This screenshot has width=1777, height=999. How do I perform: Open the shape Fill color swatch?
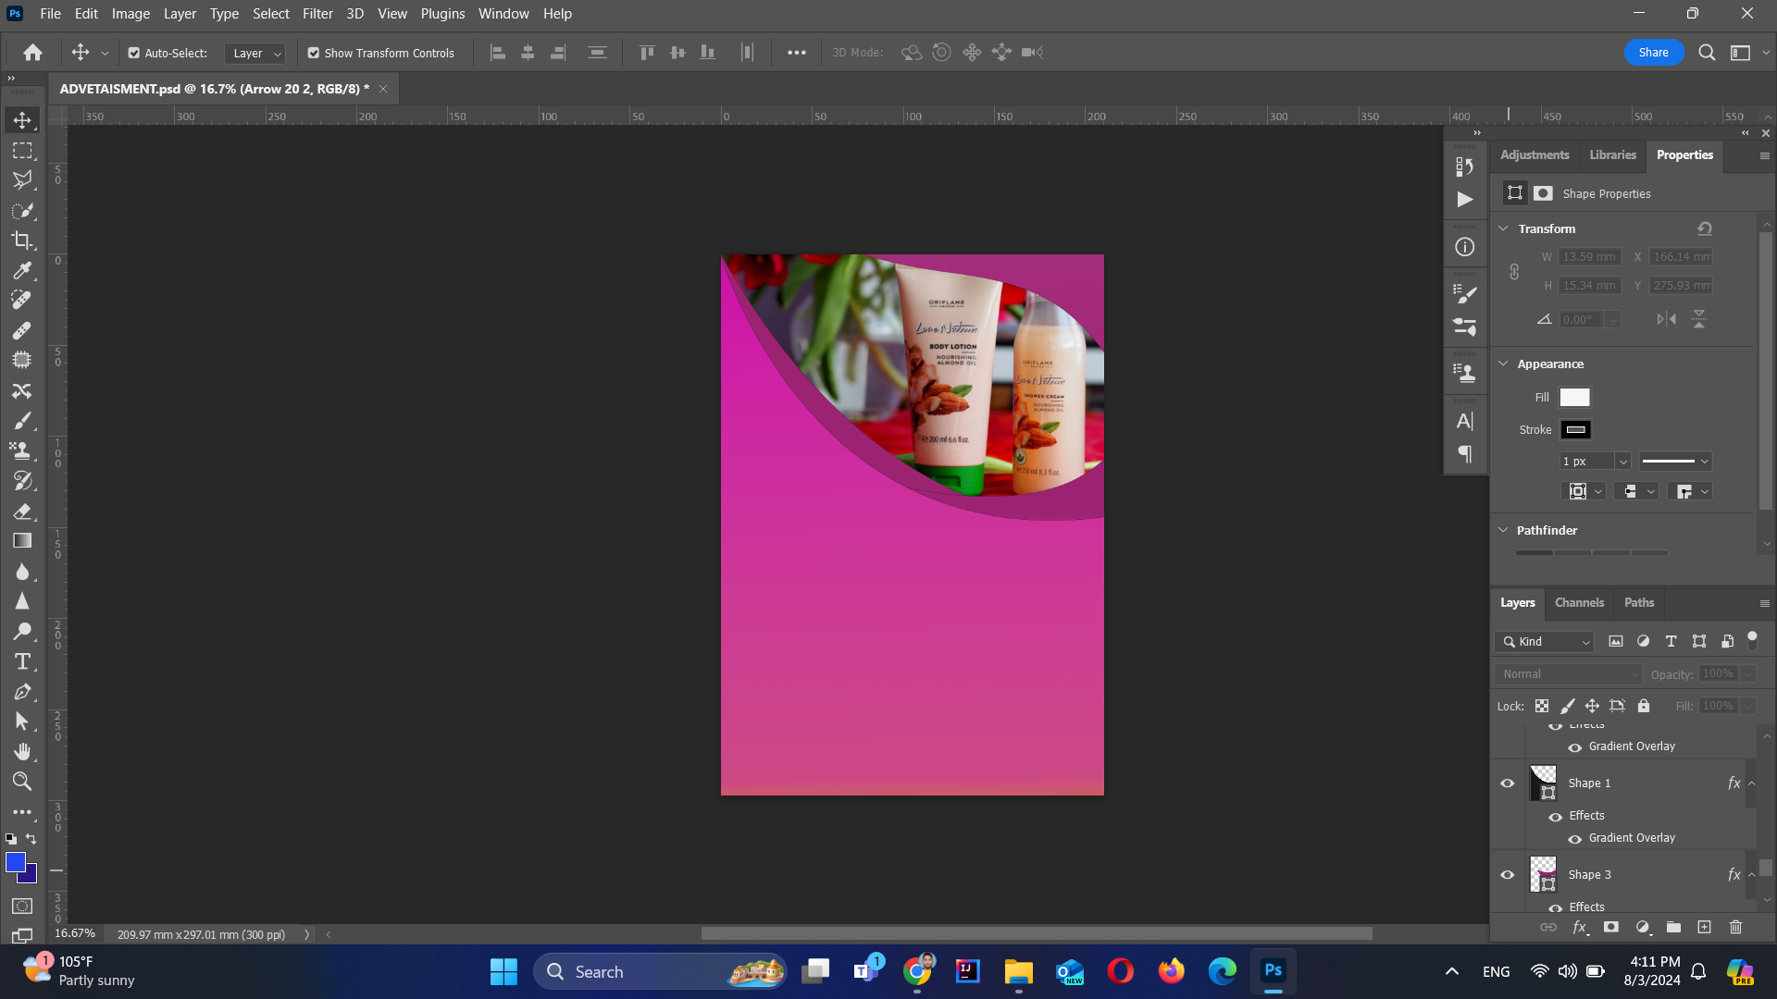tap(1574, 398)
